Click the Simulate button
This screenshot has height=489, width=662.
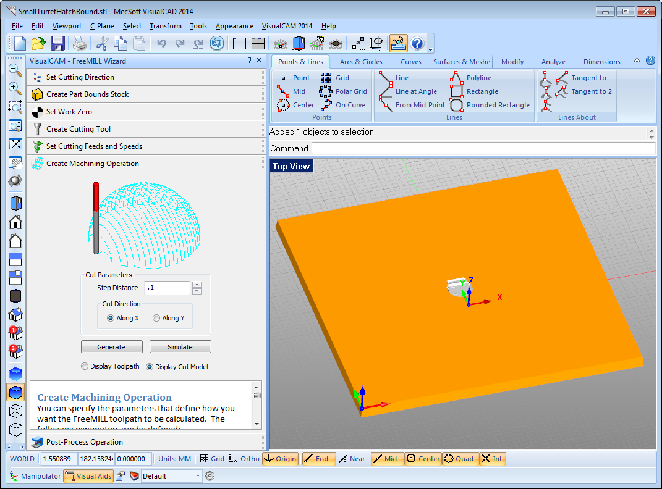tap(180, 347)
